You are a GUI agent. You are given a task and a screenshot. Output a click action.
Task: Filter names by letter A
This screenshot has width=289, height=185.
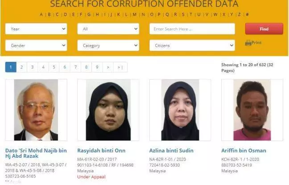(x=41, y=14)
